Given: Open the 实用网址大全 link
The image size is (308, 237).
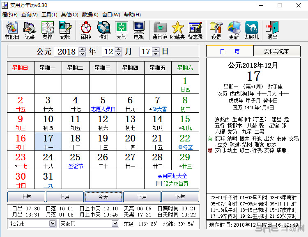Looking at the screenshot, I should tap(172, 176).
